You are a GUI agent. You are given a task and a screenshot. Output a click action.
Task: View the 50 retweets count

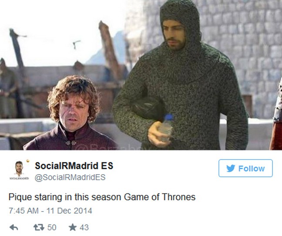tap(52, 227)
